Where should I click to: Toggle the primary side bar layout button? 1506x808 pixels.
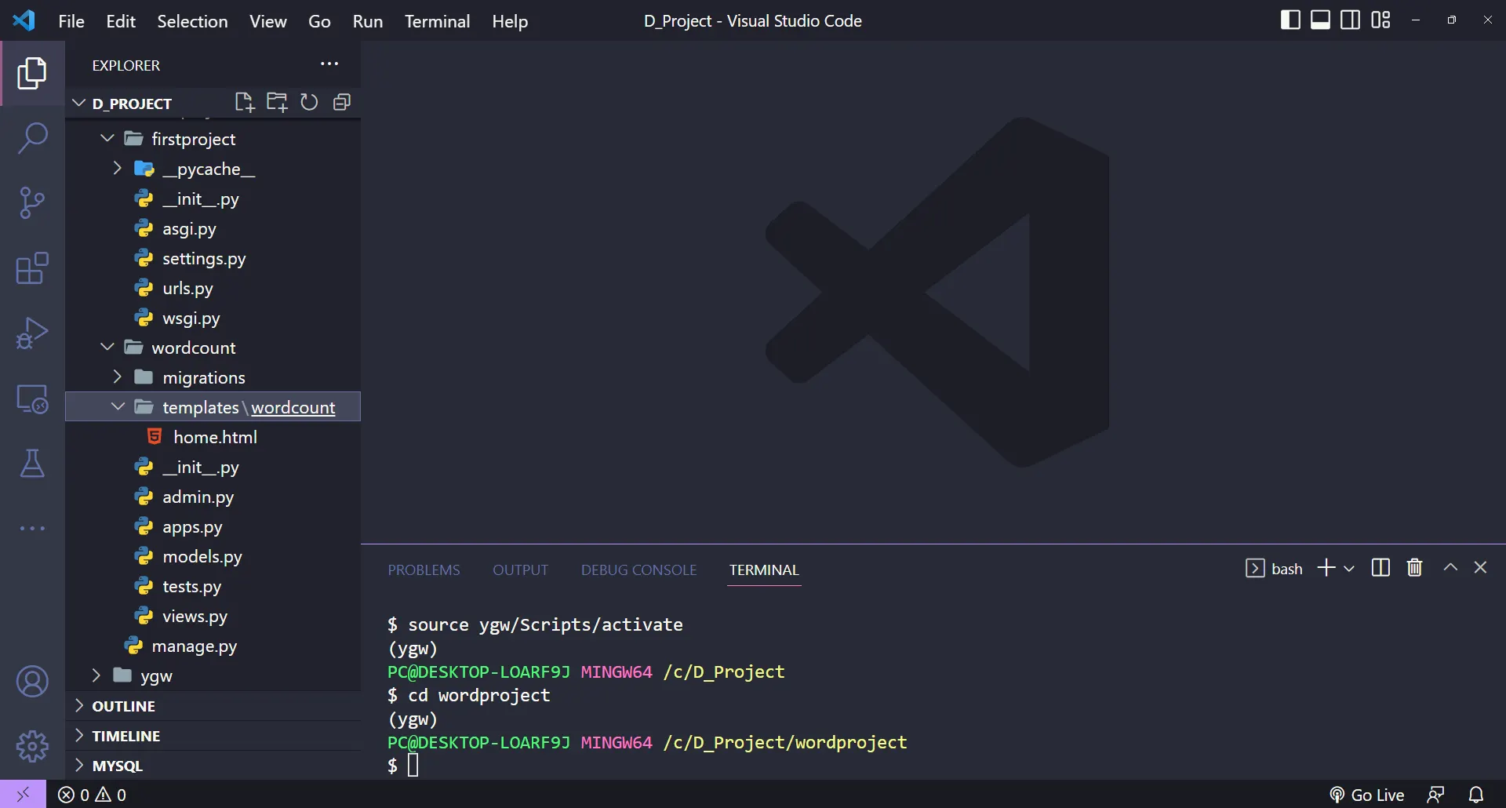pyautogui.click(x=1290, y=20)
